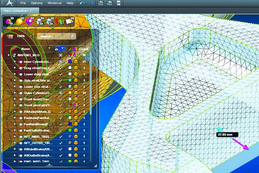Click the cube icon in Outer Cylinder row
The width and height of the screenshot is (259, 173).
click(76, 93)
